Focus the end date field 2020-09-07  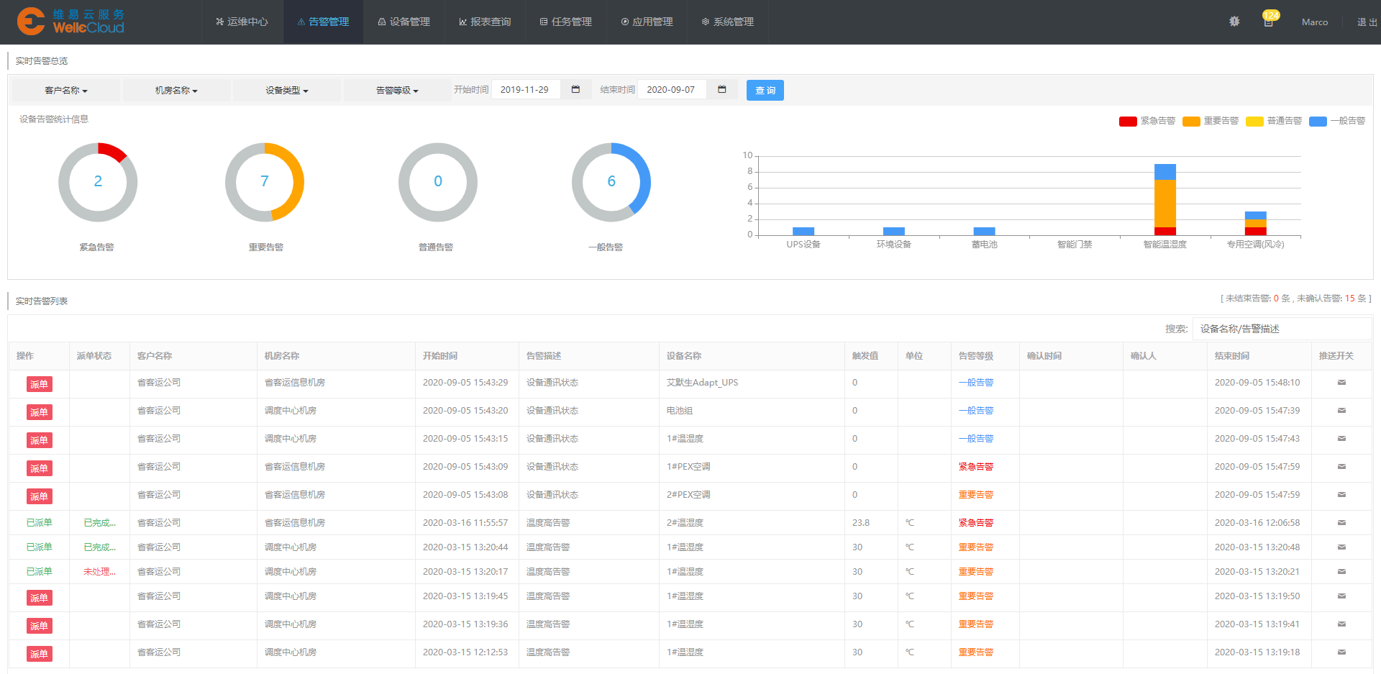672,90
